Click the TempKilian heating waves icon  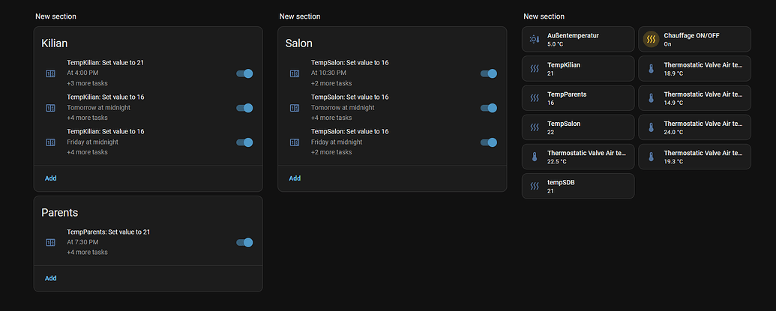[534, 69]
